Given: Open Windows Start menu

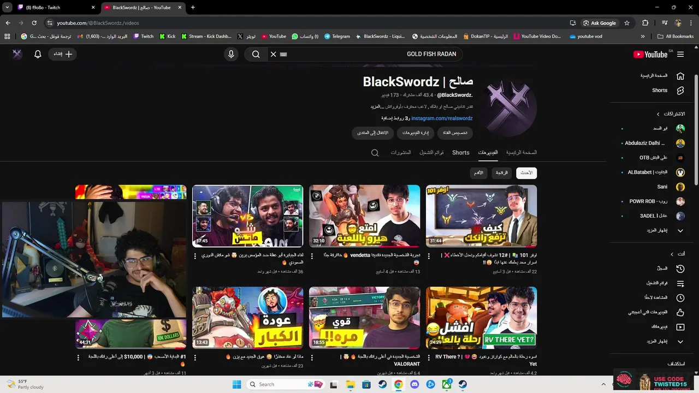Looking at the screenshot, I should [236, 384].
